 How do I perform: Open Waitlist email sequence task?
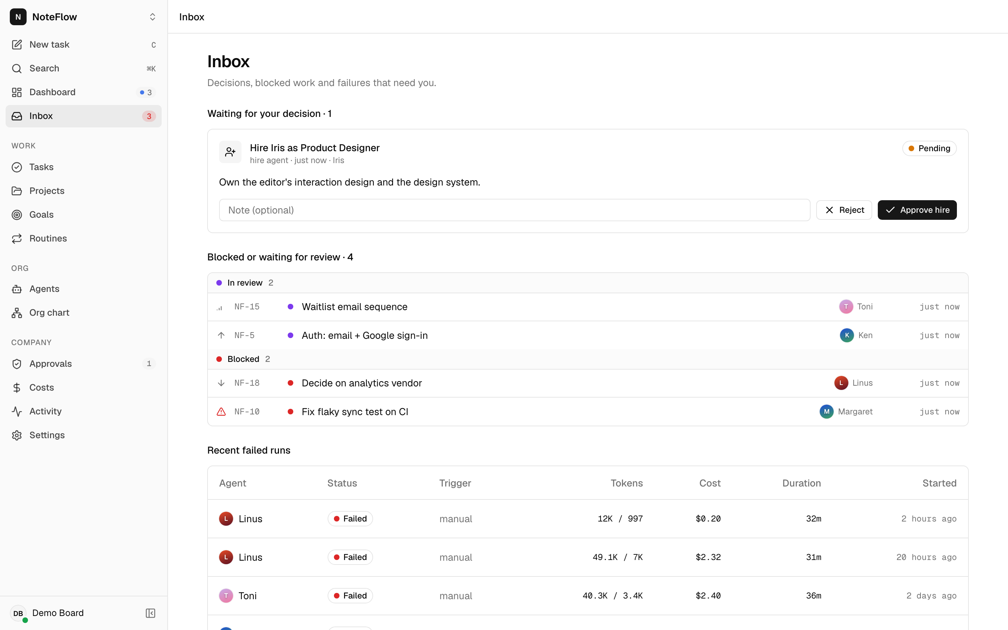[588, 307]
